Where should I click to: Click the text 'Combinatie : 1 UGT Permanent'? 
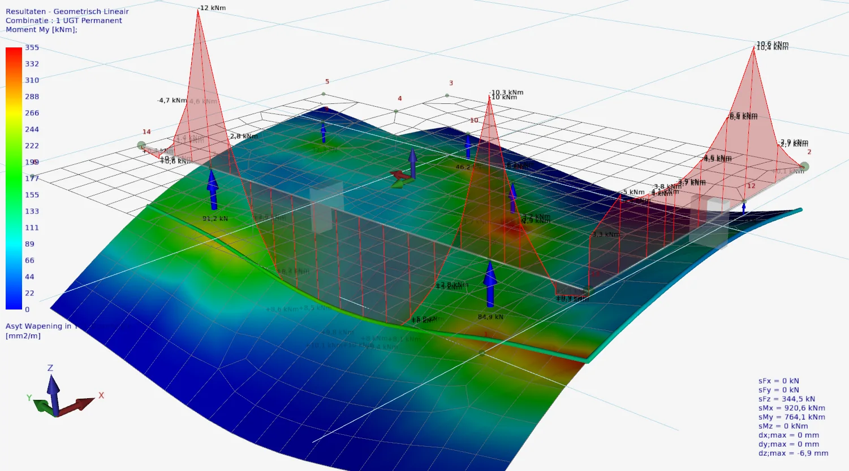tap(64, 20)
